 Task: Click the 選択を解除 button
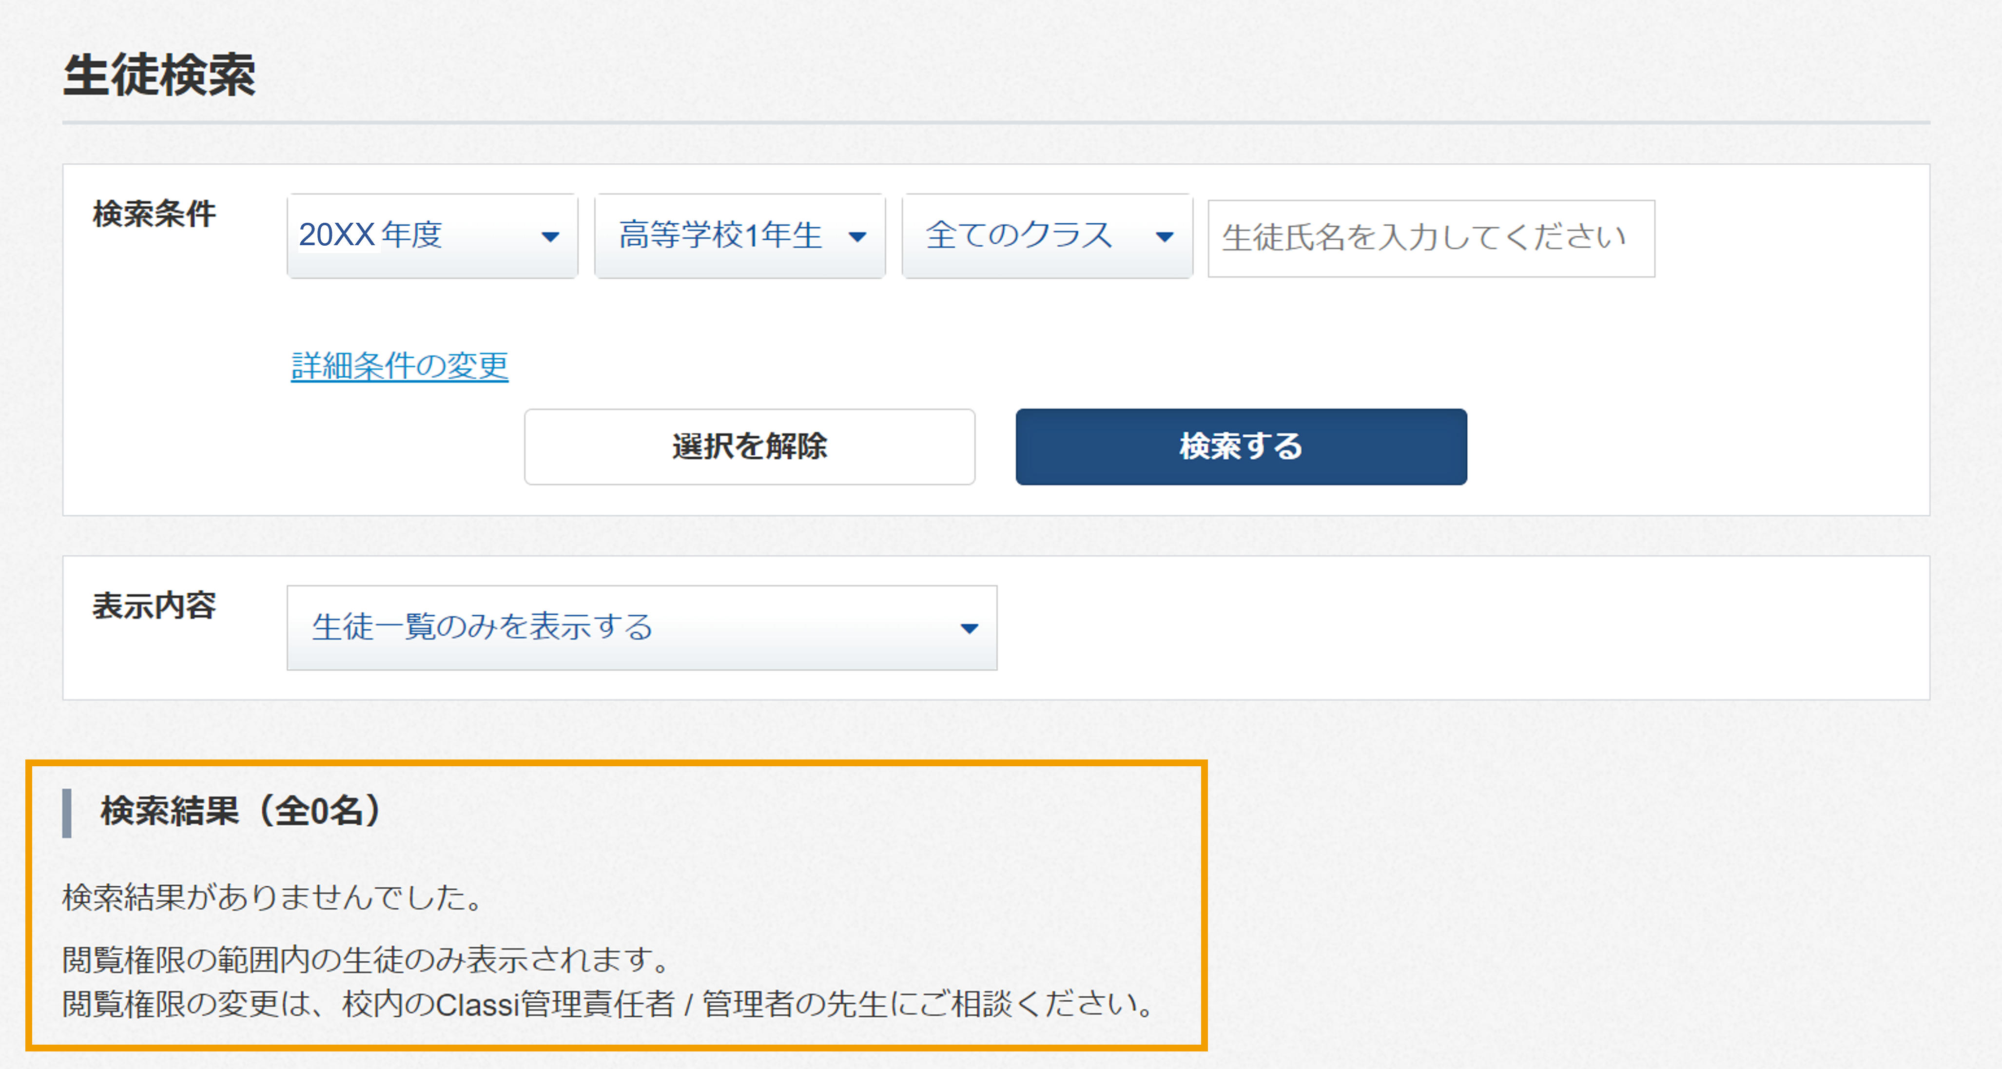pyautogui.click(x=749, y=447)
